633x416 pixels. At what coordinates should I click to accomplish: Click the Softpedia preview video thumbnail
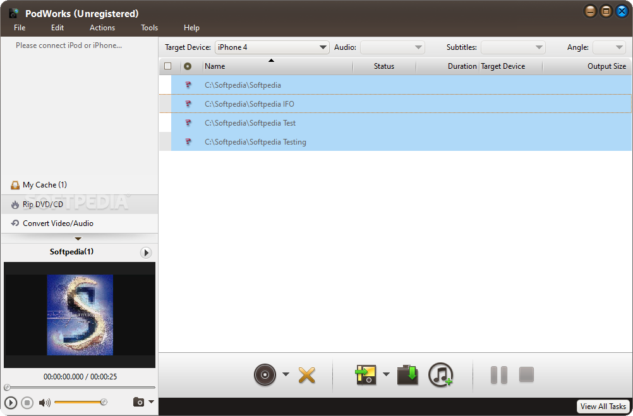[x=80, y=315]
